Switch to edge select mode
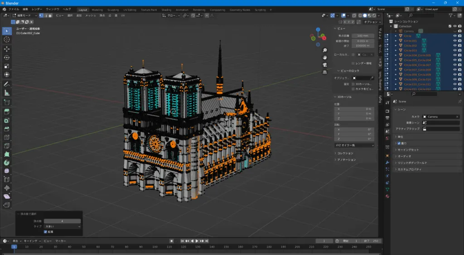464x255 pixels. (46, 15)
